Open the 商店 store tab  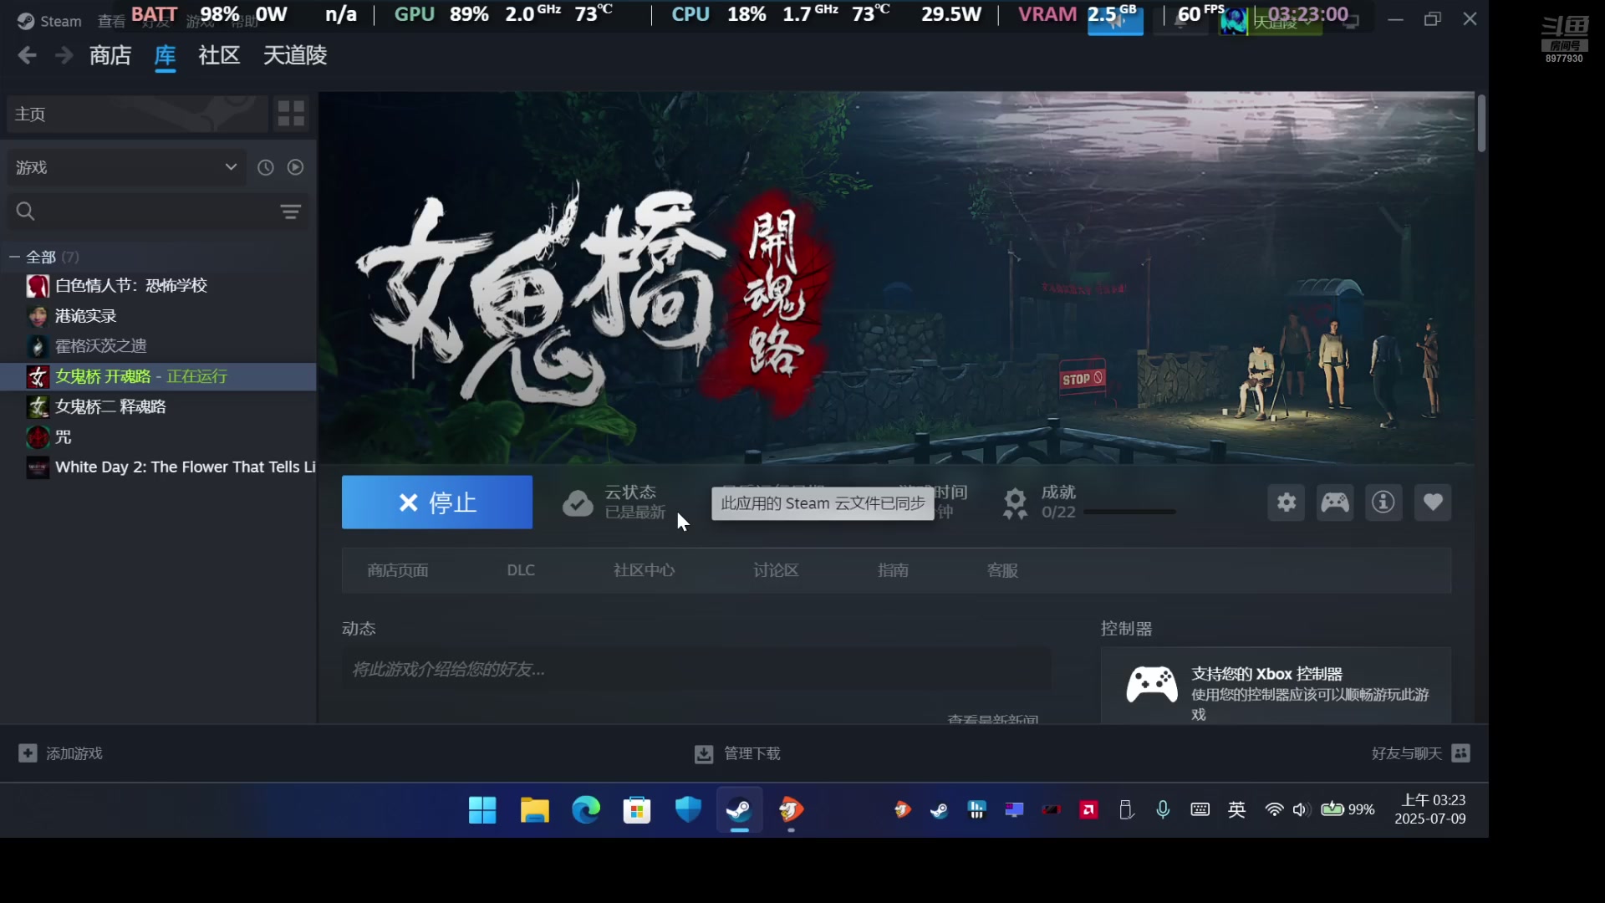tap(110, 55)
